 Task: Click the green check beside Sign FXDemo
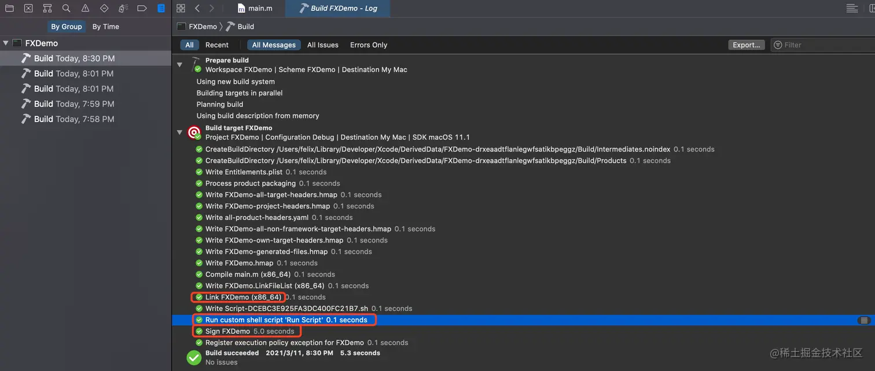(199, 332)
